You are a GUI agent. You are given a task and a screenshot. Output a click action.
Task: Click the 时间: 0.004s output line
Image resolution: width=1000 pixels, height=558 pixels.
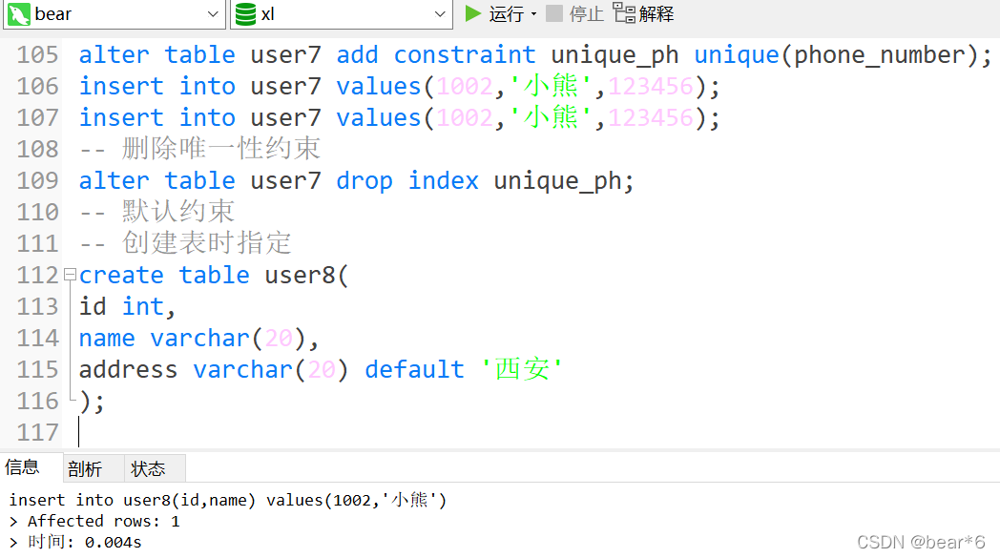pyautogui.click(x=75, y=543)
